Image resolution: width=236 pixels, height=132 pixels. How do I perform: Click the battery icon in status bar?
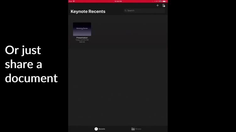[164, 1]
